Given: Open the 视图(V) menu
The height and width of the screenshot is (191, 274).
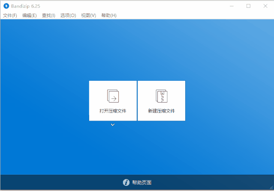Looking at the screenshot, I should coord(89,15).
